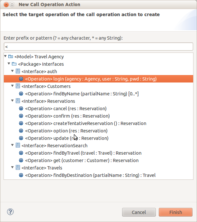Click the gear icon next to createTentativeReservation
197x222 pixels.
point(21,123)
